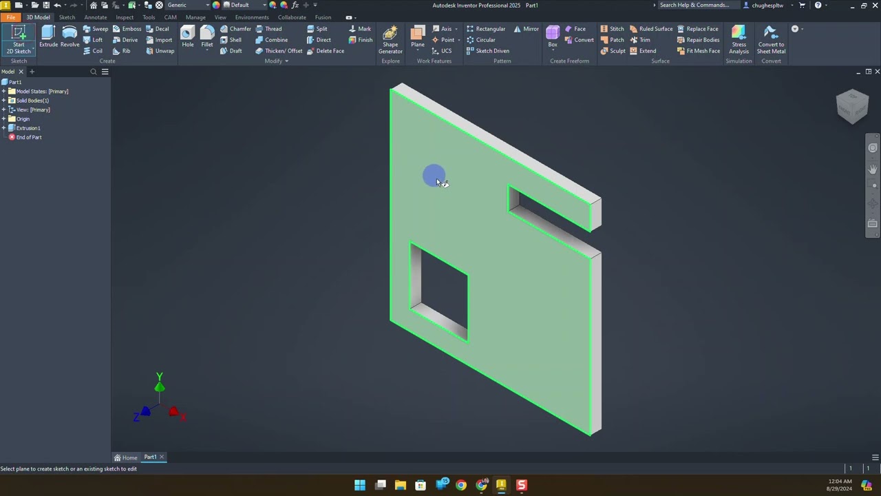Choose the Sweep feature

[96, 29]
